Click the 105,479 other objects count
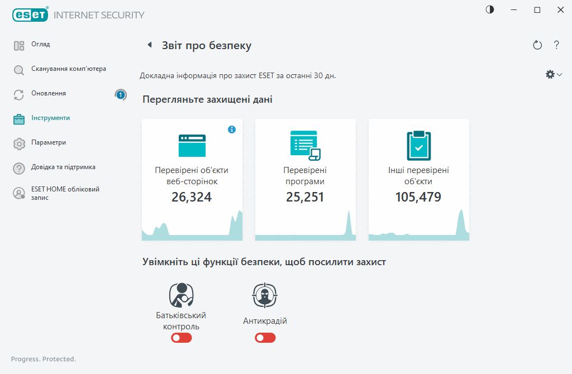Viewport: 572px width, 374px height. [418, 197]
